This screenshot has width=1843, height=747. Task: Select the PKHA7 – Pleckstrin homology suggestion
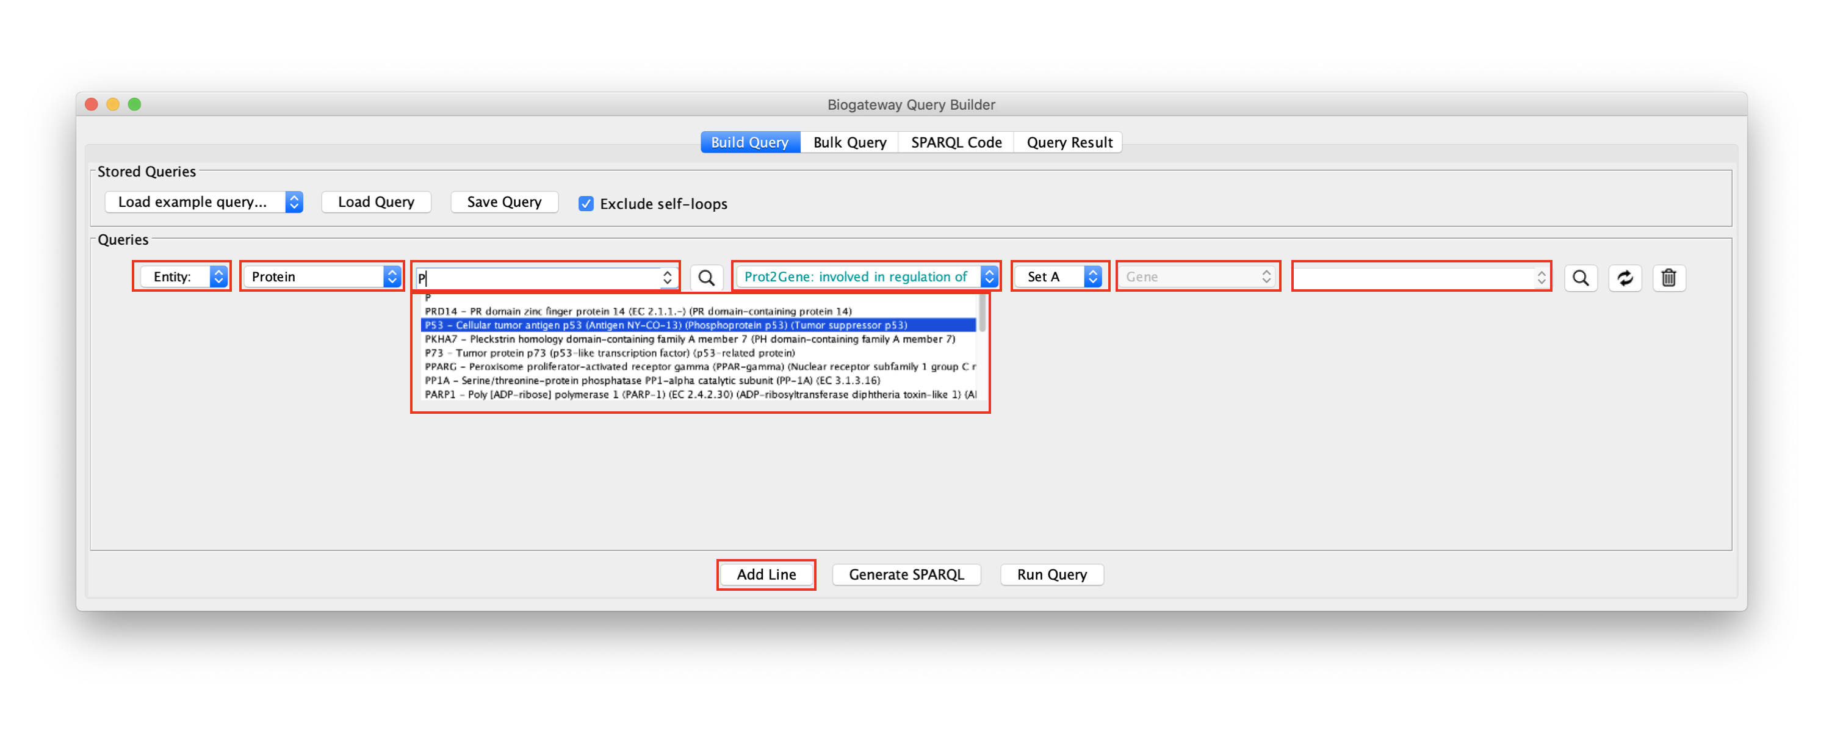click(x=699, y=339)
